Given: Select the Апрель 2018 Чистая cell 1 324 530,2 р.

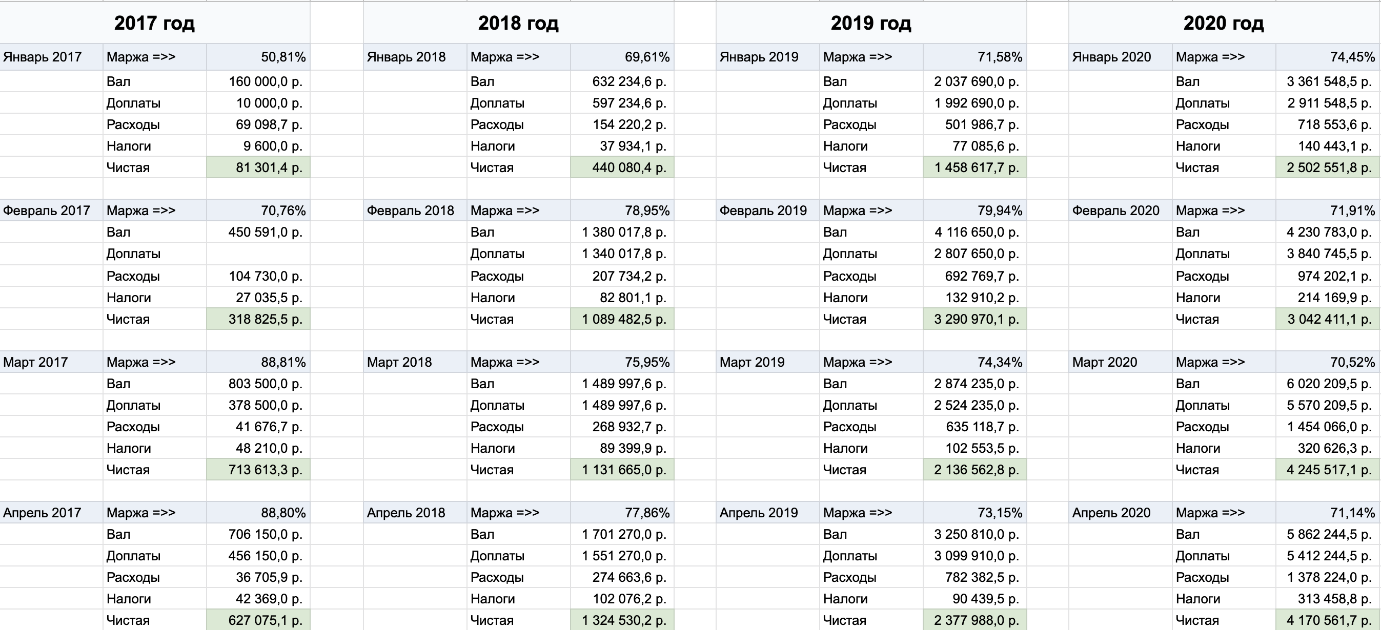Looking at the screenshot, I should [x=622, y=620].
